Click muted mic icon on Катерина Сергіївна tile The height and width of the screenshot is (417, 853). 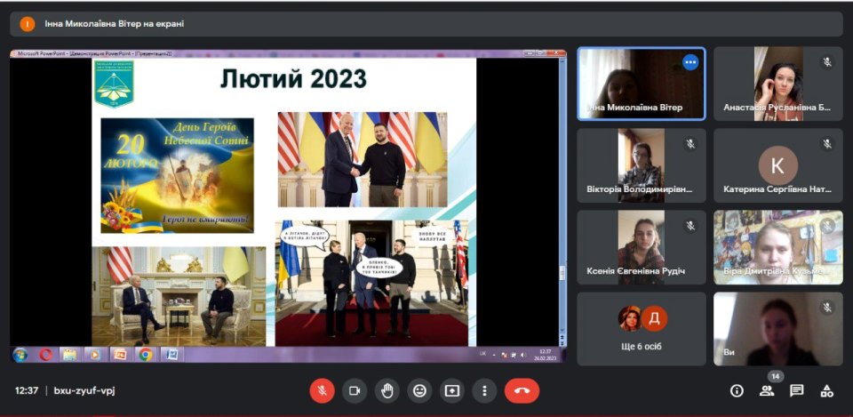click(827, 144)
